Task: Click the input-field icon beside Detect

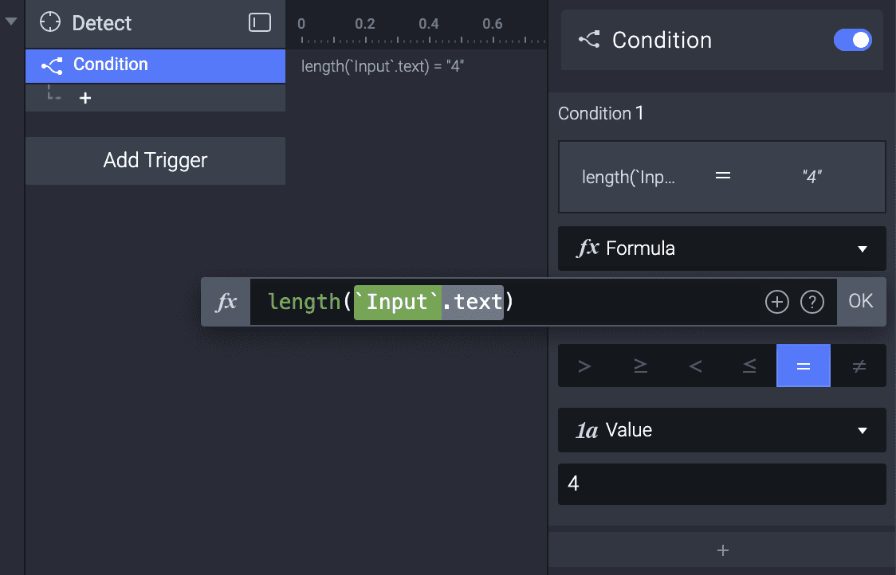Action: point(259,22)
